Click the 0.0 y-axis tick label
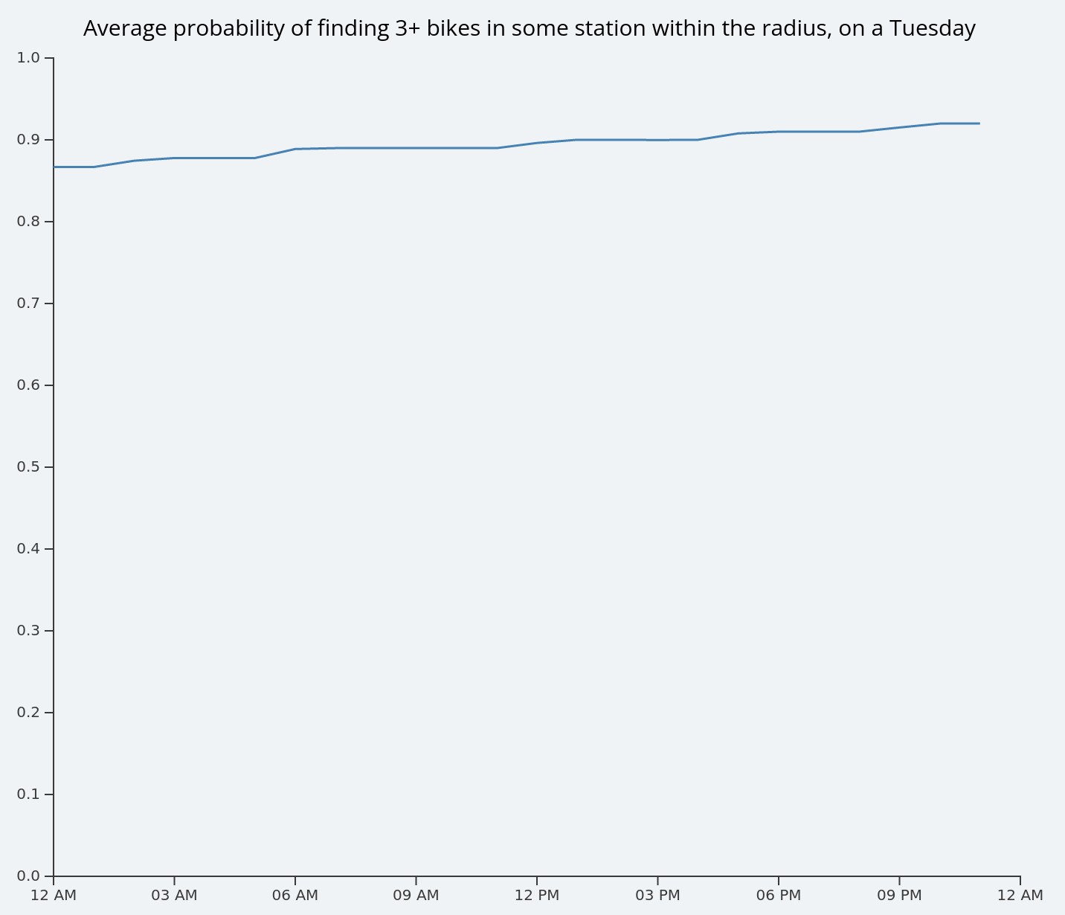 coord(28,876)
